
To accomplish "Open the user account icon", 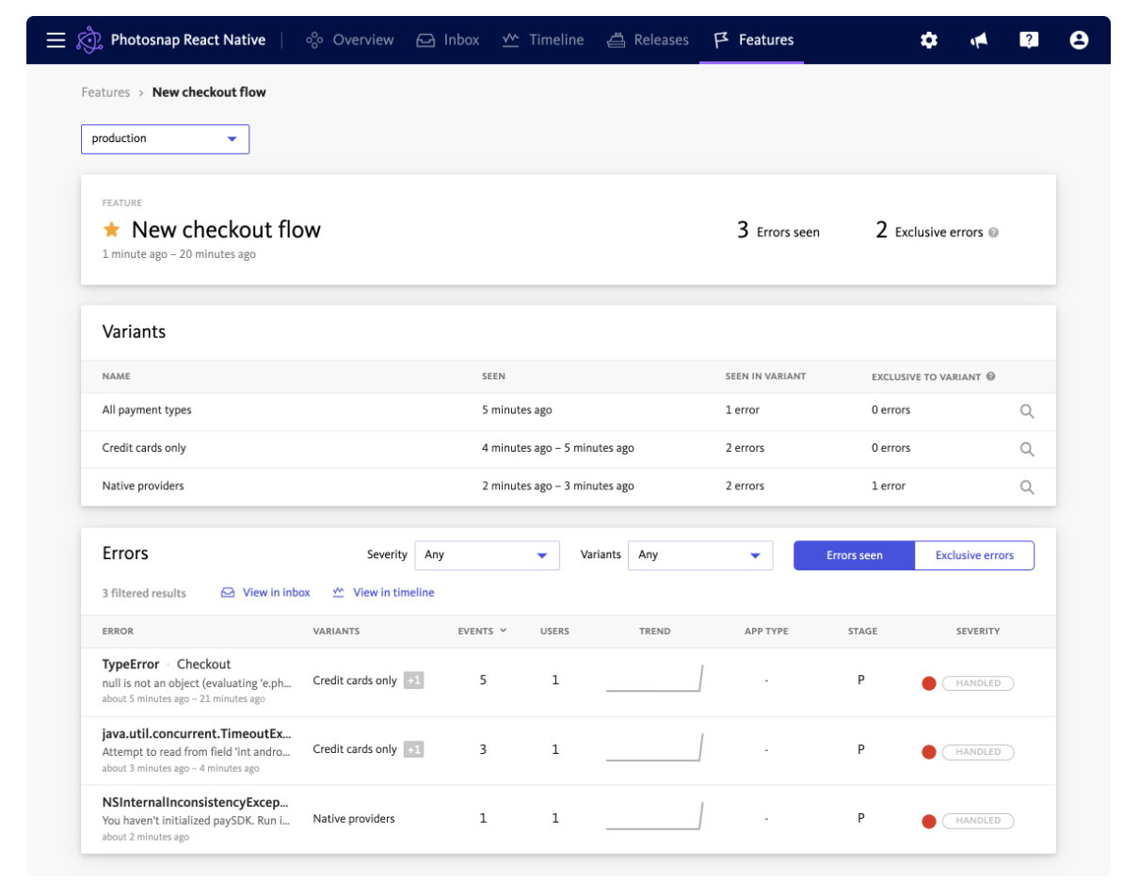I will (1079, 40).
